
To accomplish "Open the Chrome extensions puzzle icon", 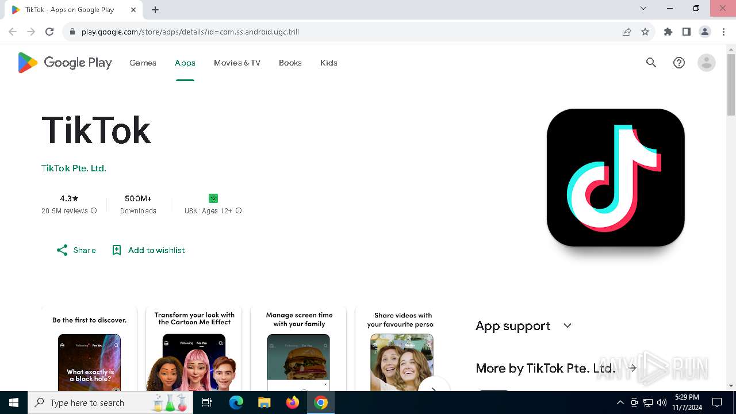I will (668, 32).
